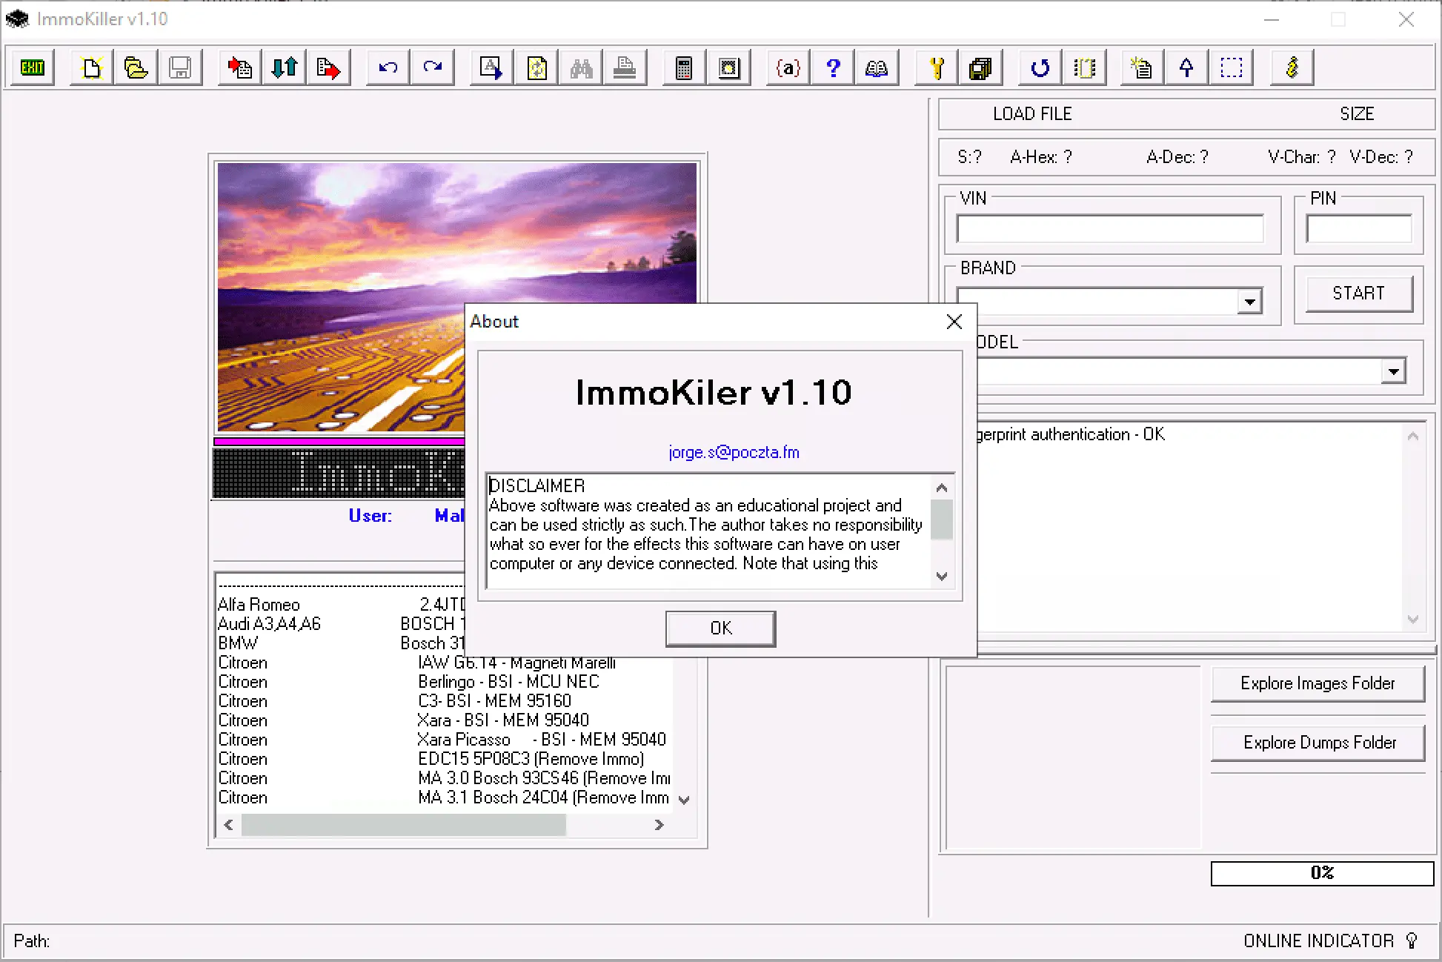Screen dimensions: 1442x962
Task: Click the vehicle list right scroll arrow
Action: 659,825
